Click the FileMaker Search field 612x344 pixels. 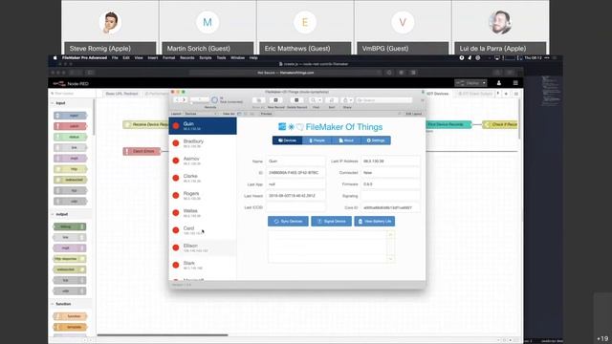pyautogui.click(x=384, y=100)
